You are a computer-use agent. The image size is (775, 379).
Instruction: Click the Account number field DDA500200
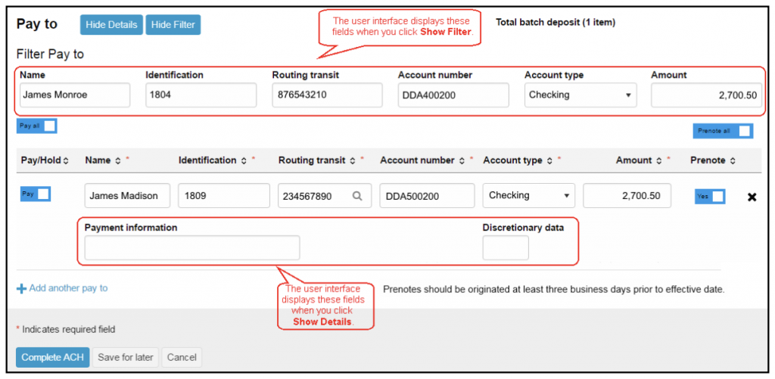(x=427, y=196)
